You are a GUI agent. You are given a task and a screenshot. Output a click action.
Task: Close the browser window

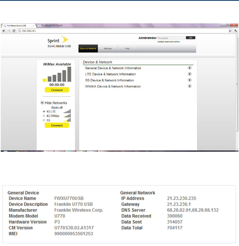point(234,25)
